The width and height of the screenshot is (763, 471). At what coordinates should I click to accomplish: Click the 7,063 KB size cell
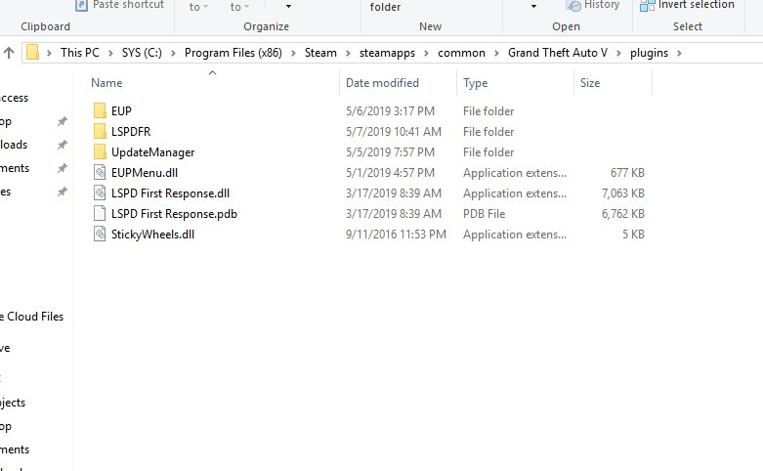point(623,193)
